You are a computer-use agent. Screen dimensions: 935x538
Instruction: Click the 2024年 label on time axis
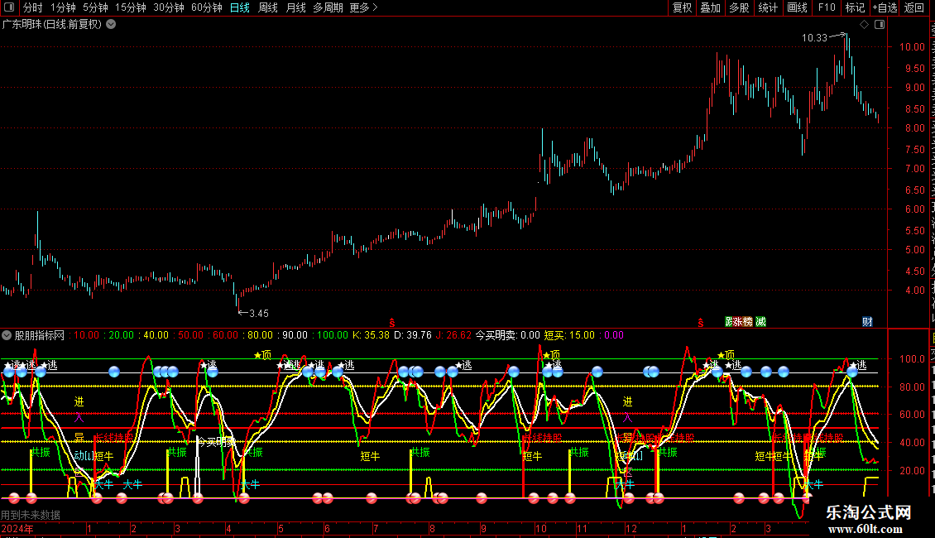[17, 529]
